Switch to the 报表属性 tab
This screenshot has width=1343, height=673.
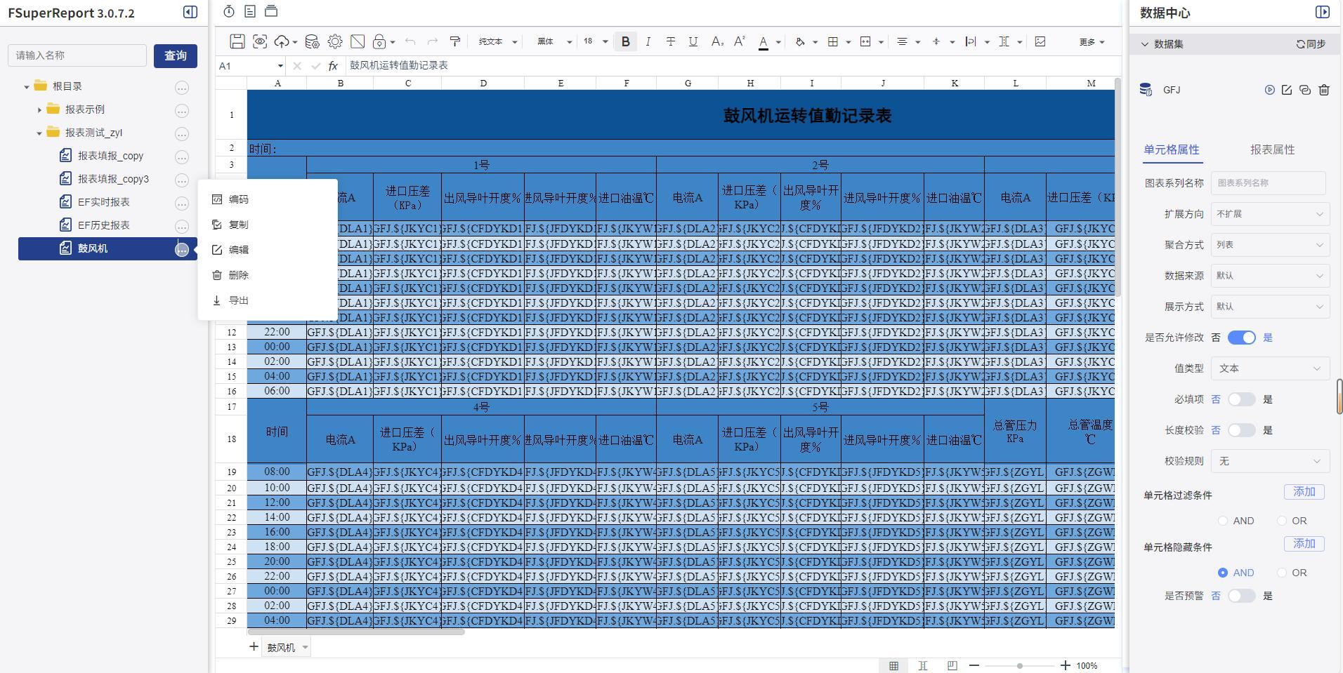[1272, 149]
